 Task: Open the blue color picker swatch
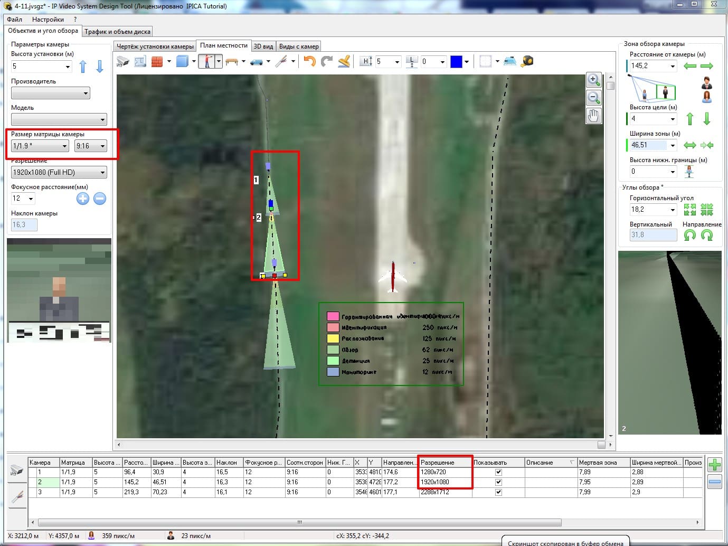(x=456, y=62)
